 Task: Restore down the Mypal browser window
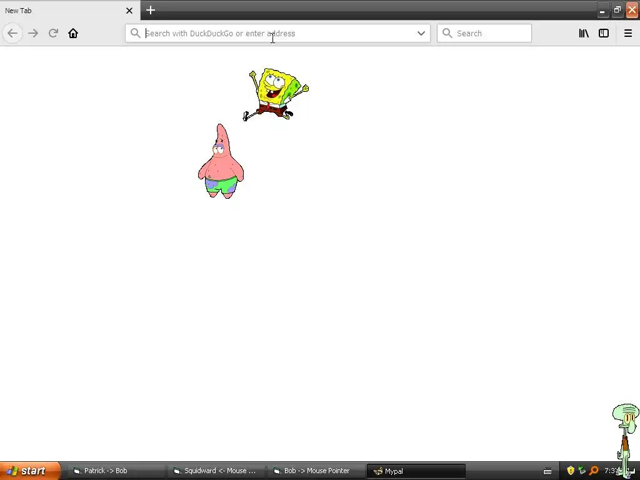(x=617, y=10)
